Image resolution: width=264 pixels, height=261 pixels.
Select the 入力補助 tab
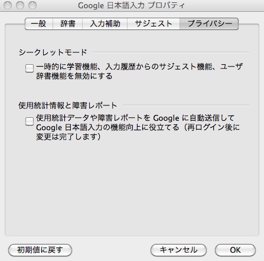tap(105, 24)
